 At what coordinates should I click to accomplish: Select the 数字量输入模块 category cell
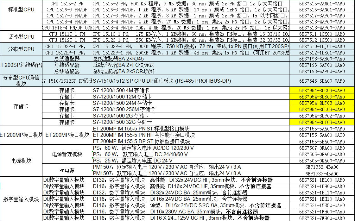point(21,199)
